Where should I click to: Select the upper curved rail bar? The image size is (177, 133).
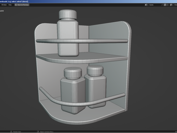coord(82,41)
